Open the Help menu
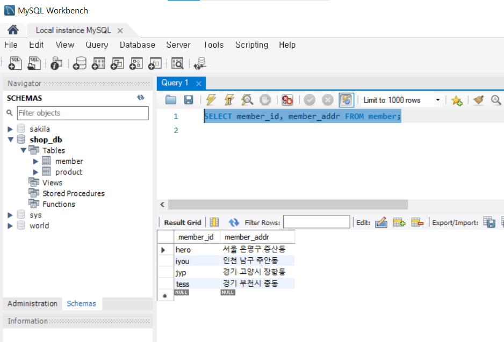504x342 pixels. click(x=287, y=45)
